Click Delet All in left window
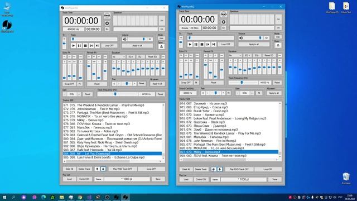Image resolution: width=357 pixels, height=201 pixels. (69, 169)
